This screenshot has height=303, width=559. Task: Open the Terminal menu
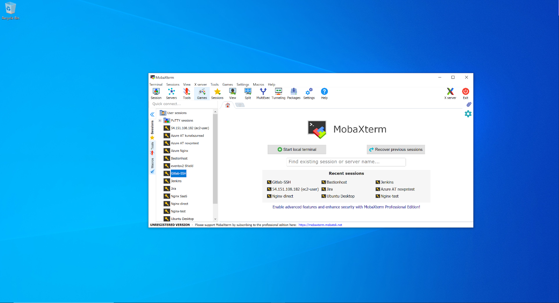point(156,84)
